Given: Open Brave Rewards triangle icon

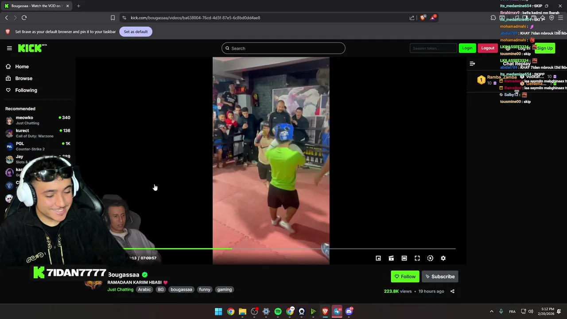Looking at the screenshot, I should [x=433, y=18].
